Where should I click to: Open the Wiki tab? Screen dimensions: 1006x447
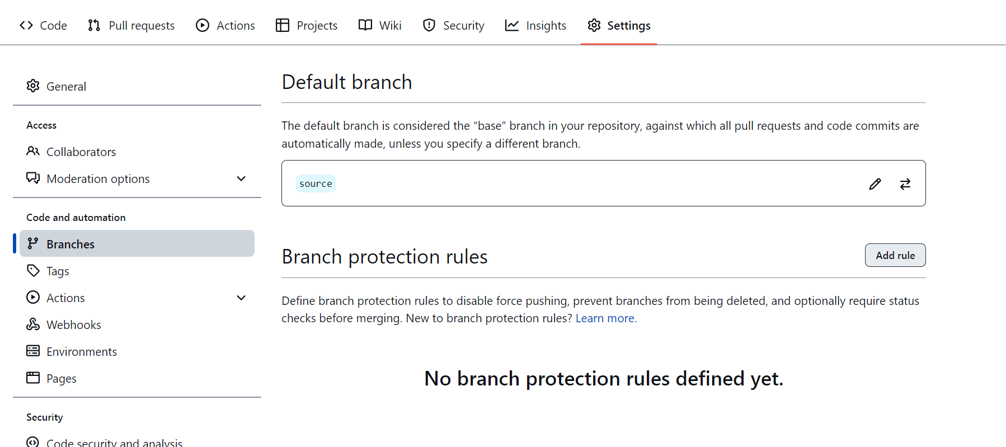[380, 25]
